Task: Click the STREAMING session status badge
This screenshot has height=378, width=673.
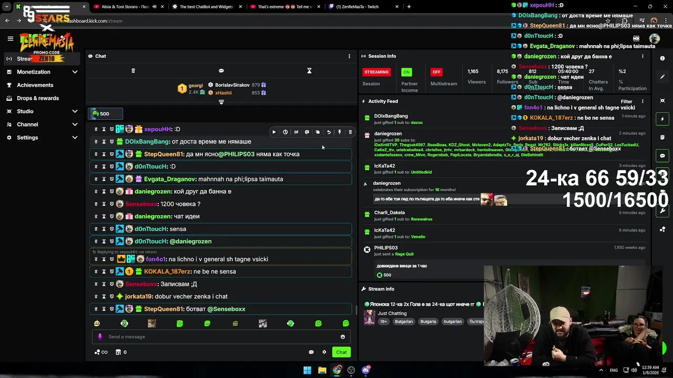Action: click(376, 72)
